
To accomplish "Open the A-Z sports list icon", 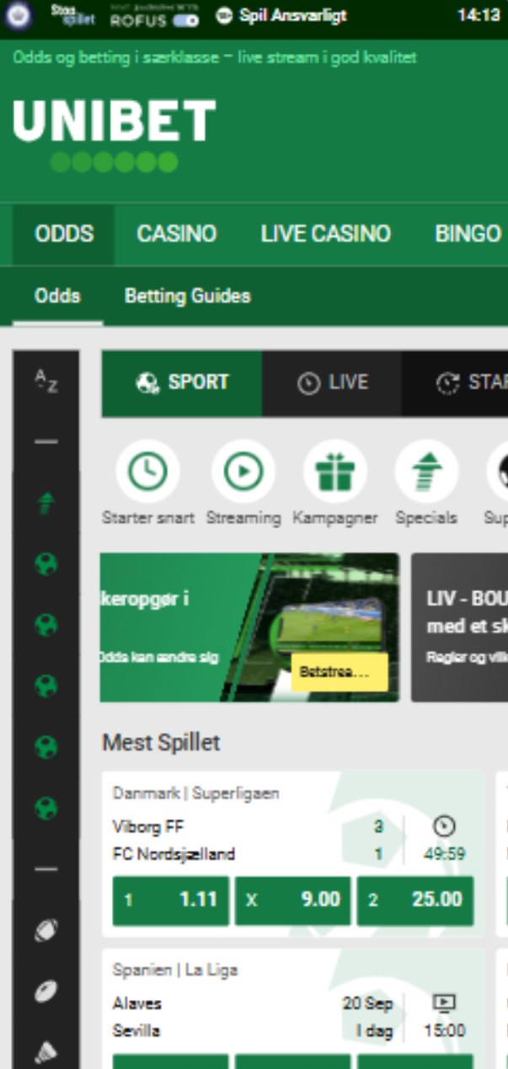I will point(45,382).
